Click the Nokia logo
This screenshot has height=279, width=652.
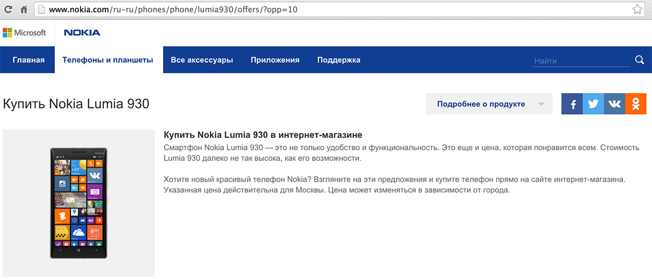pos(82,33)
